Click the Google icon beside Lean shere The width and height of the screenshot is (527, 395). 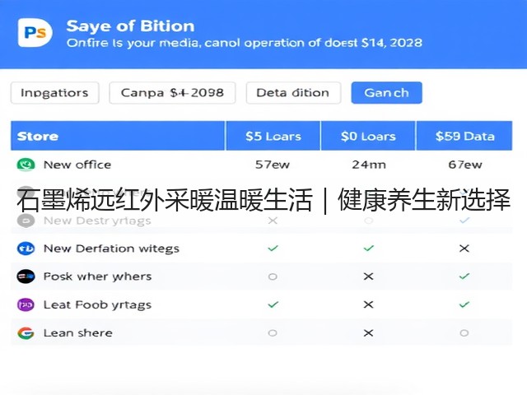coord(26,332)
